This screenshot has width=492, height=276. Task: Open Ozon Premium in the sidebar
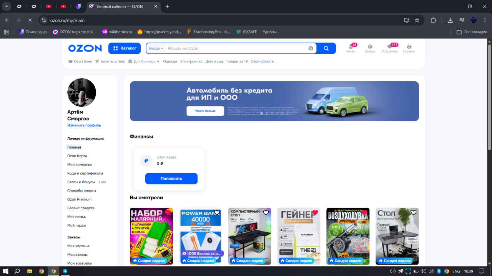click(x=79, y=199)
